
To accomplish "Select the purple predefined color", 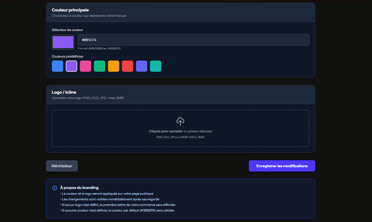I will point(71,66).
